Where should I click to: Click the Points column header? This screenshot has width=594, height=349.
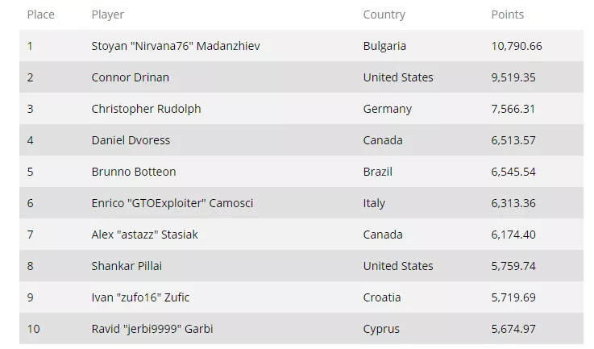[507, 15]
